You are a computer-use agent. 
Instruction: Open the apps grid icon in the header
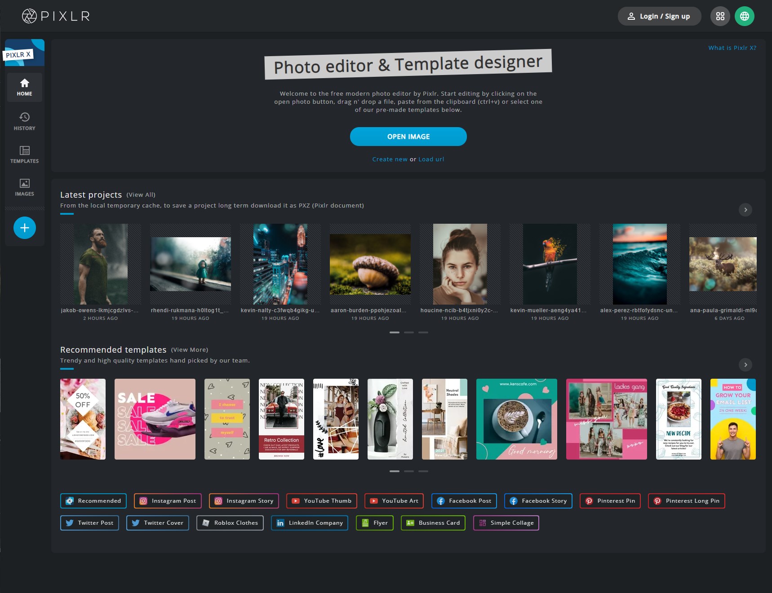[720, 16]
